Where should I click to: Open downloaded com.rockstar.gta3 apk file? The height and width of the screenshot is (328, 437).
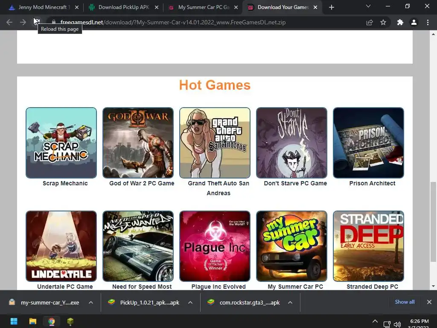[245, 302]
